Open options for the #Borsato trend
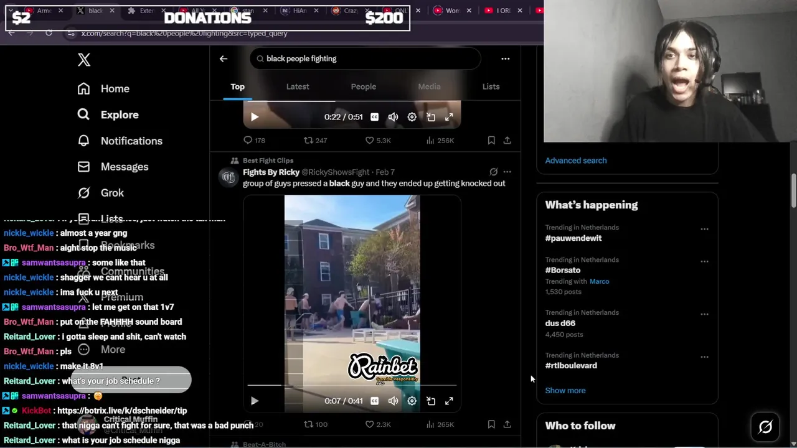Viewport: 797px width, 448px height. click(704, 261)
